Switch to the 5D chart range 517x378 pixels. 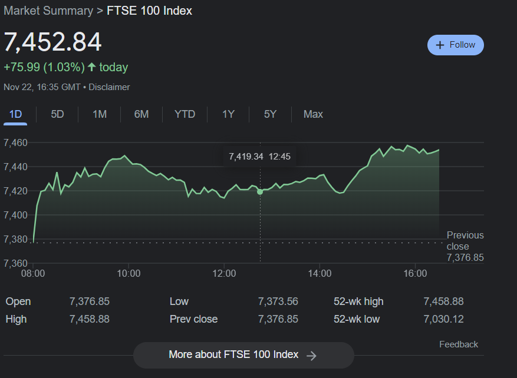[57, 114]
